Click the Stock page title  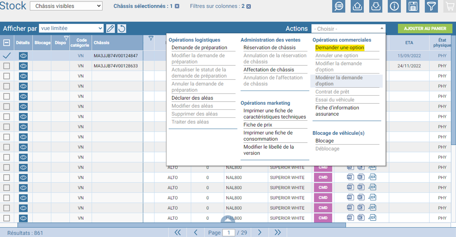click(x=13, y=6)
